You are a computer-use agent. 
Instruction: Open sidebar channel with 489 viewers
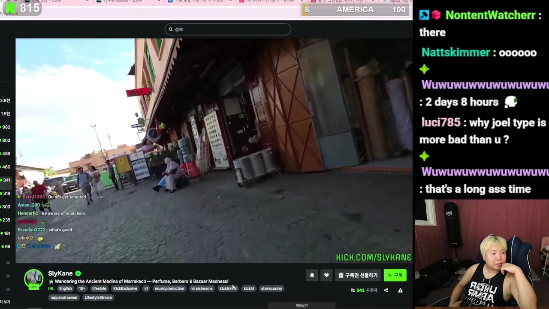[5, 154]
